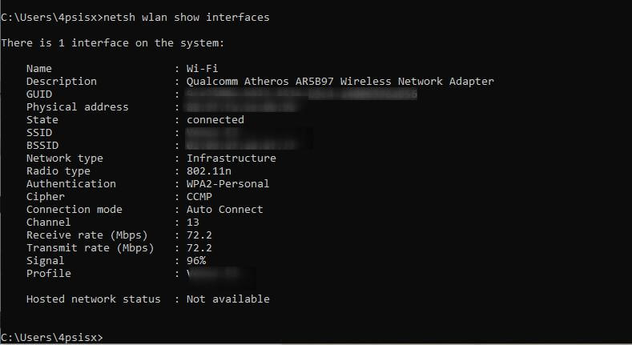Click the 802.11n radio type value
Image resolution: width=632 pixels, height=345 pixels.
coord(209,171)
